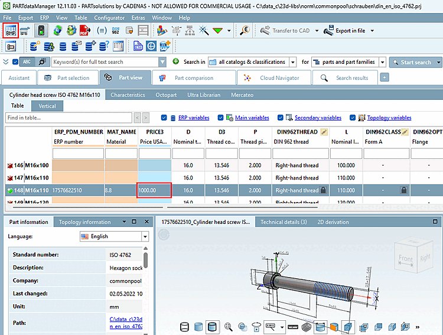Viewport: 443px width, 335px height.
Task: Expand the Topology information panel dropdown arrow
Action: pos(124,222)
